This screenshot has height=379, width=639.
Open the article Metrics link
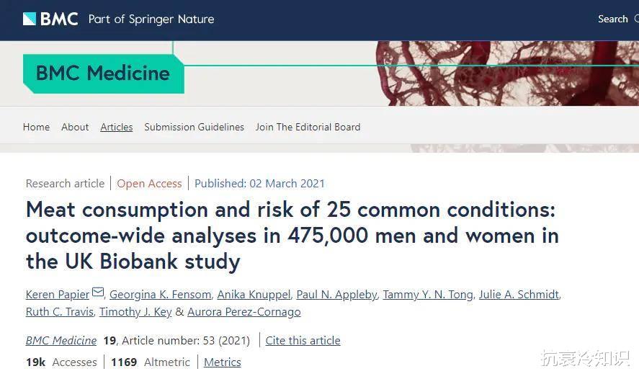click(222, 362)
